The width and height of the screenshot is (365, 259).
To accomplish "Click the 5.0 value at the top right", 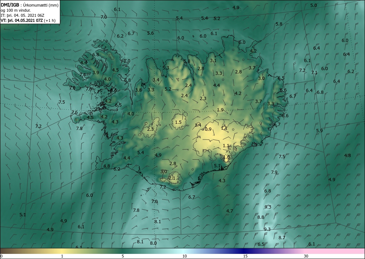I will pyautogui.click(x=314, y=5).
